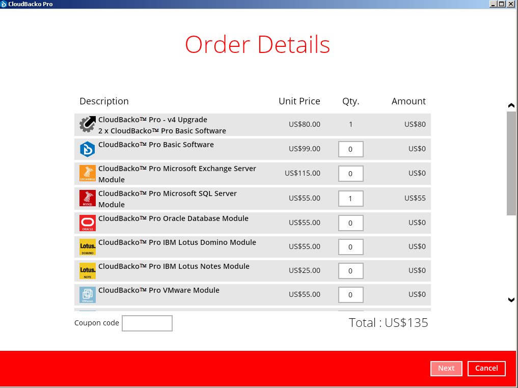The width and height of the screenshot is (518, 388).
Task: Click the US$80.00 unit price
Action: 304,124
